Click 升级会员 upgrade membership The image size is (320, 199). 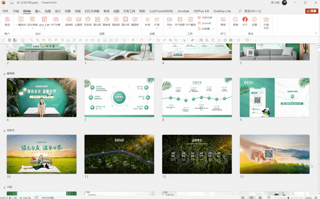[x=266, y=23]
